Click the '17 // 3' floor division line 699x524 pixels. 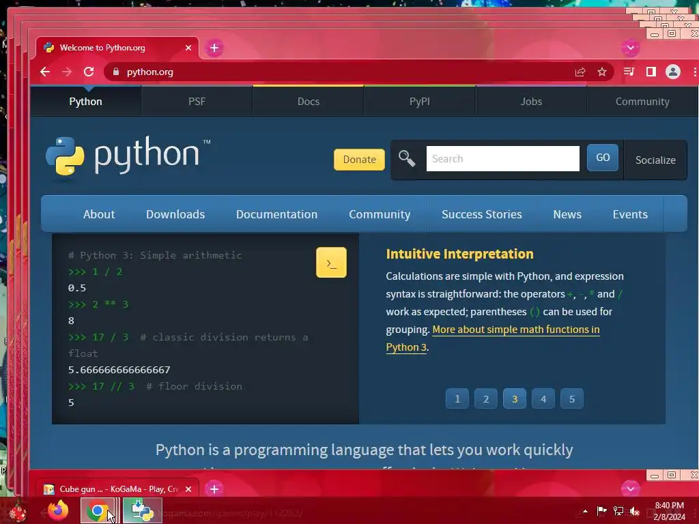click(x=155, y=386)
